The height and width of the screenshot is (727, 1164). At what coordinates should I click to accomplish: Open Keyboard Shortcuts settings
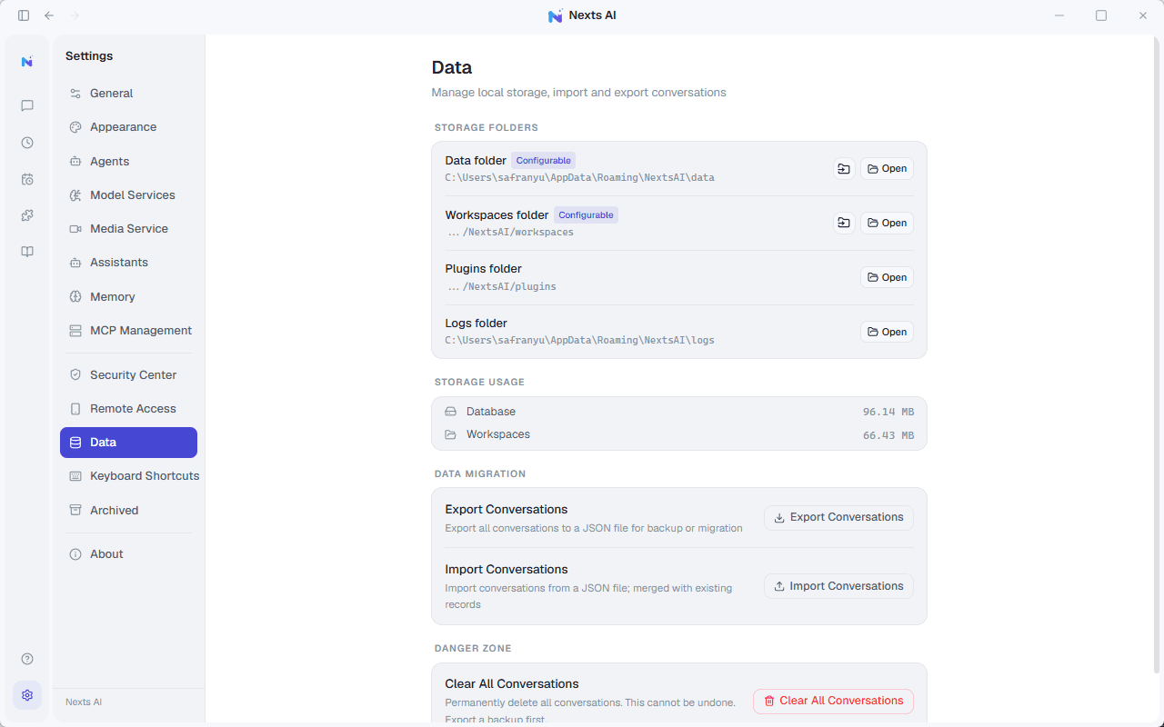coord(128,476)
